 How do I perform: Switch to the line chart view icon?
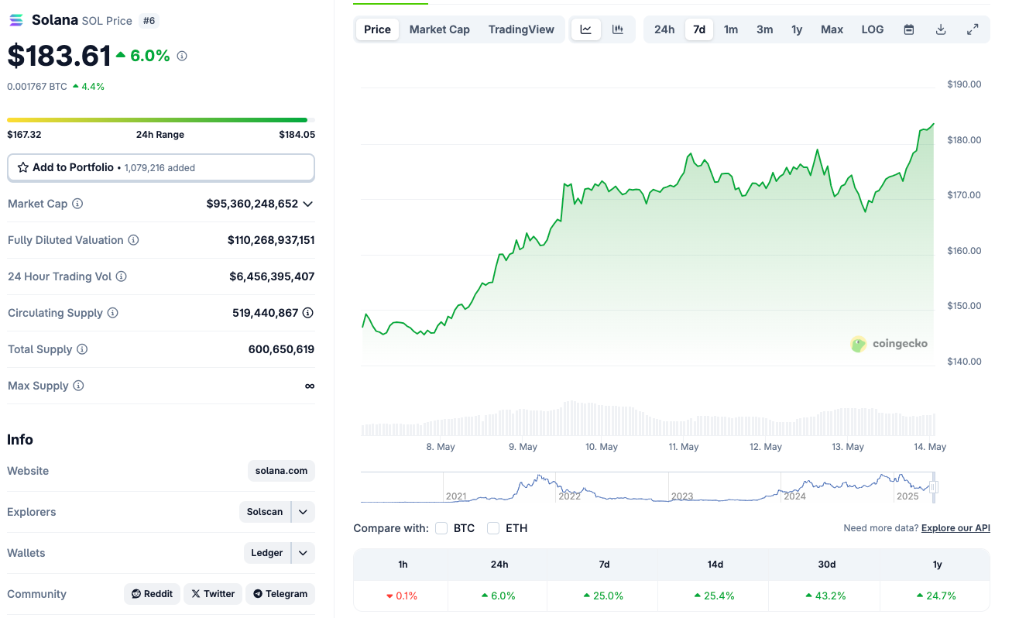[586, 29]
